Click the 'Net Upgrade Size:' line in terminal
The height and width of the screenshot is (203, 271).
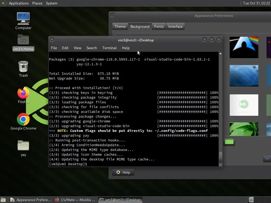[84, 78]
